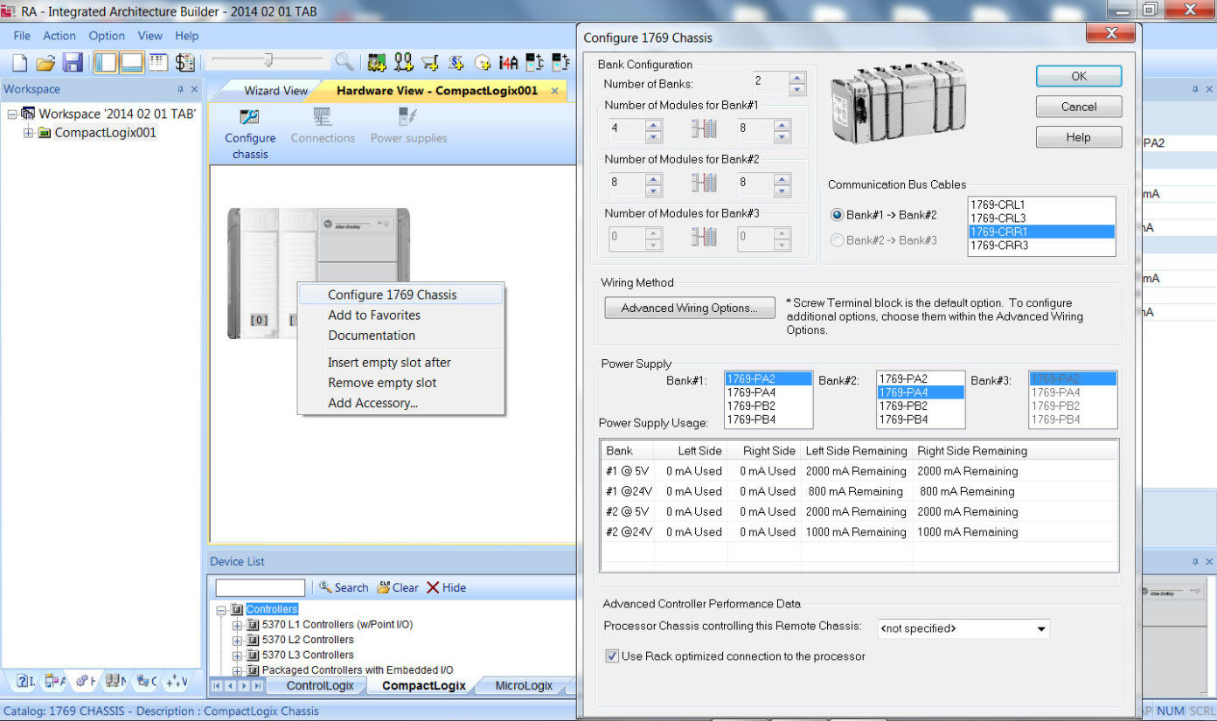Click the i4A toolbar icon
This screenshot has height=721, width=1217.
pyautogui.click(x=507, y=61)
